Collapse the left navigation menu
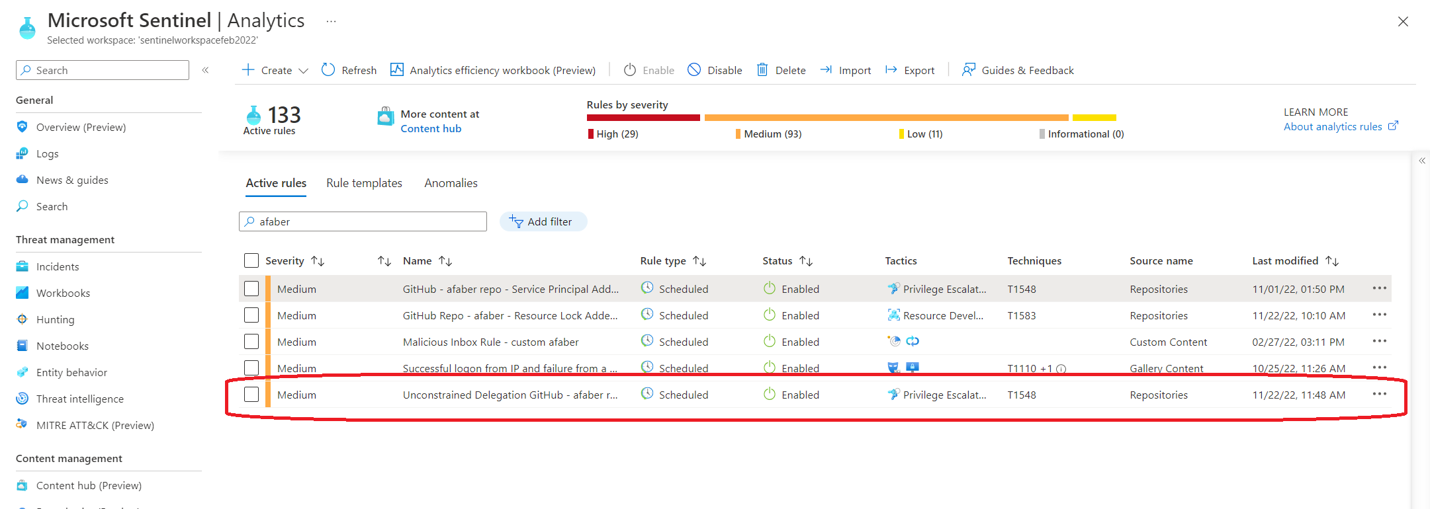 (x=206, y=70)
